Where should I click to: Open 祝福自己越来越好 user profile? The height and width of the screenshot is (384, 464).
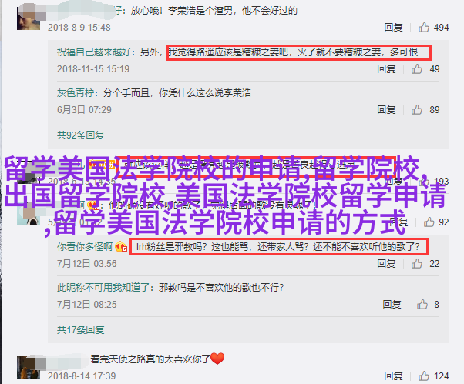coord(94,52)
